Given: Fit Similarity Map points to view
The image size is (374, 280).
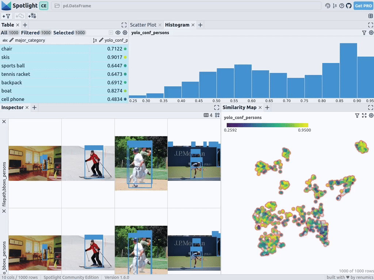Looking at the screenshot, I should pyautogui.click(x=364, y=116).
